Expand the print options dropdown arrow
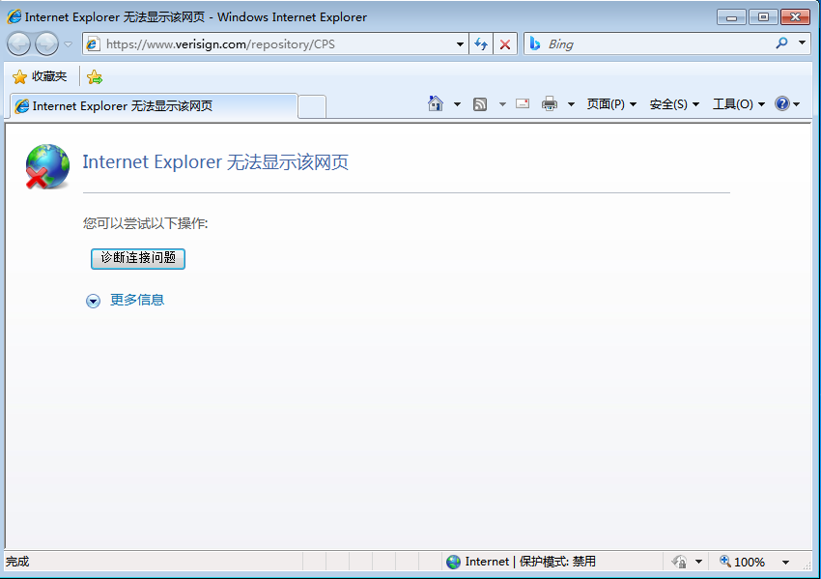 [571, 104]
